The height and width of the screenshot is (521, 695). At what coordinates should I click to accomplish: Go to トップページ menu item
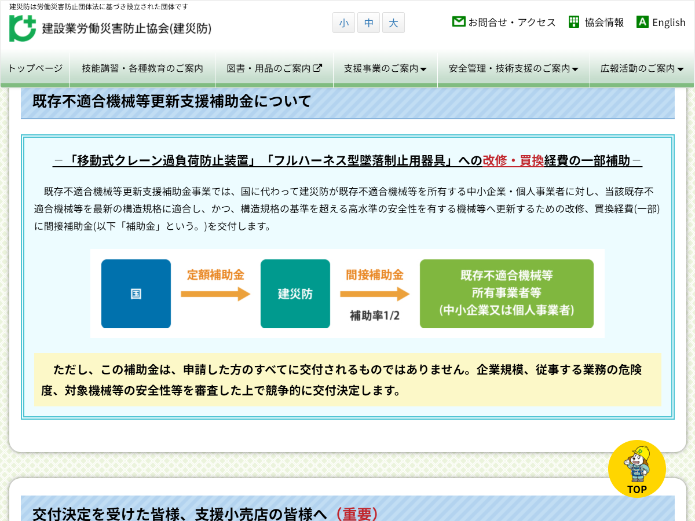[x=35, y=68]
